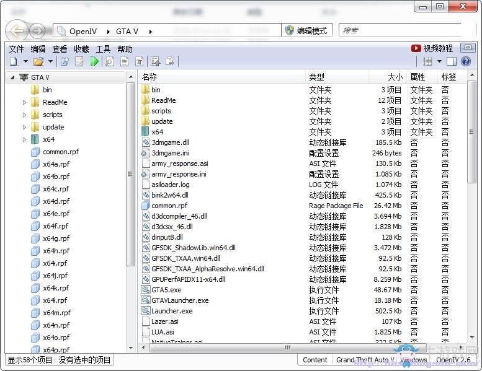Viewport: 482px width, 371px height.
Task: Select GFSDK_ShadowLib.win64.dll in the list
Action: 194,248
